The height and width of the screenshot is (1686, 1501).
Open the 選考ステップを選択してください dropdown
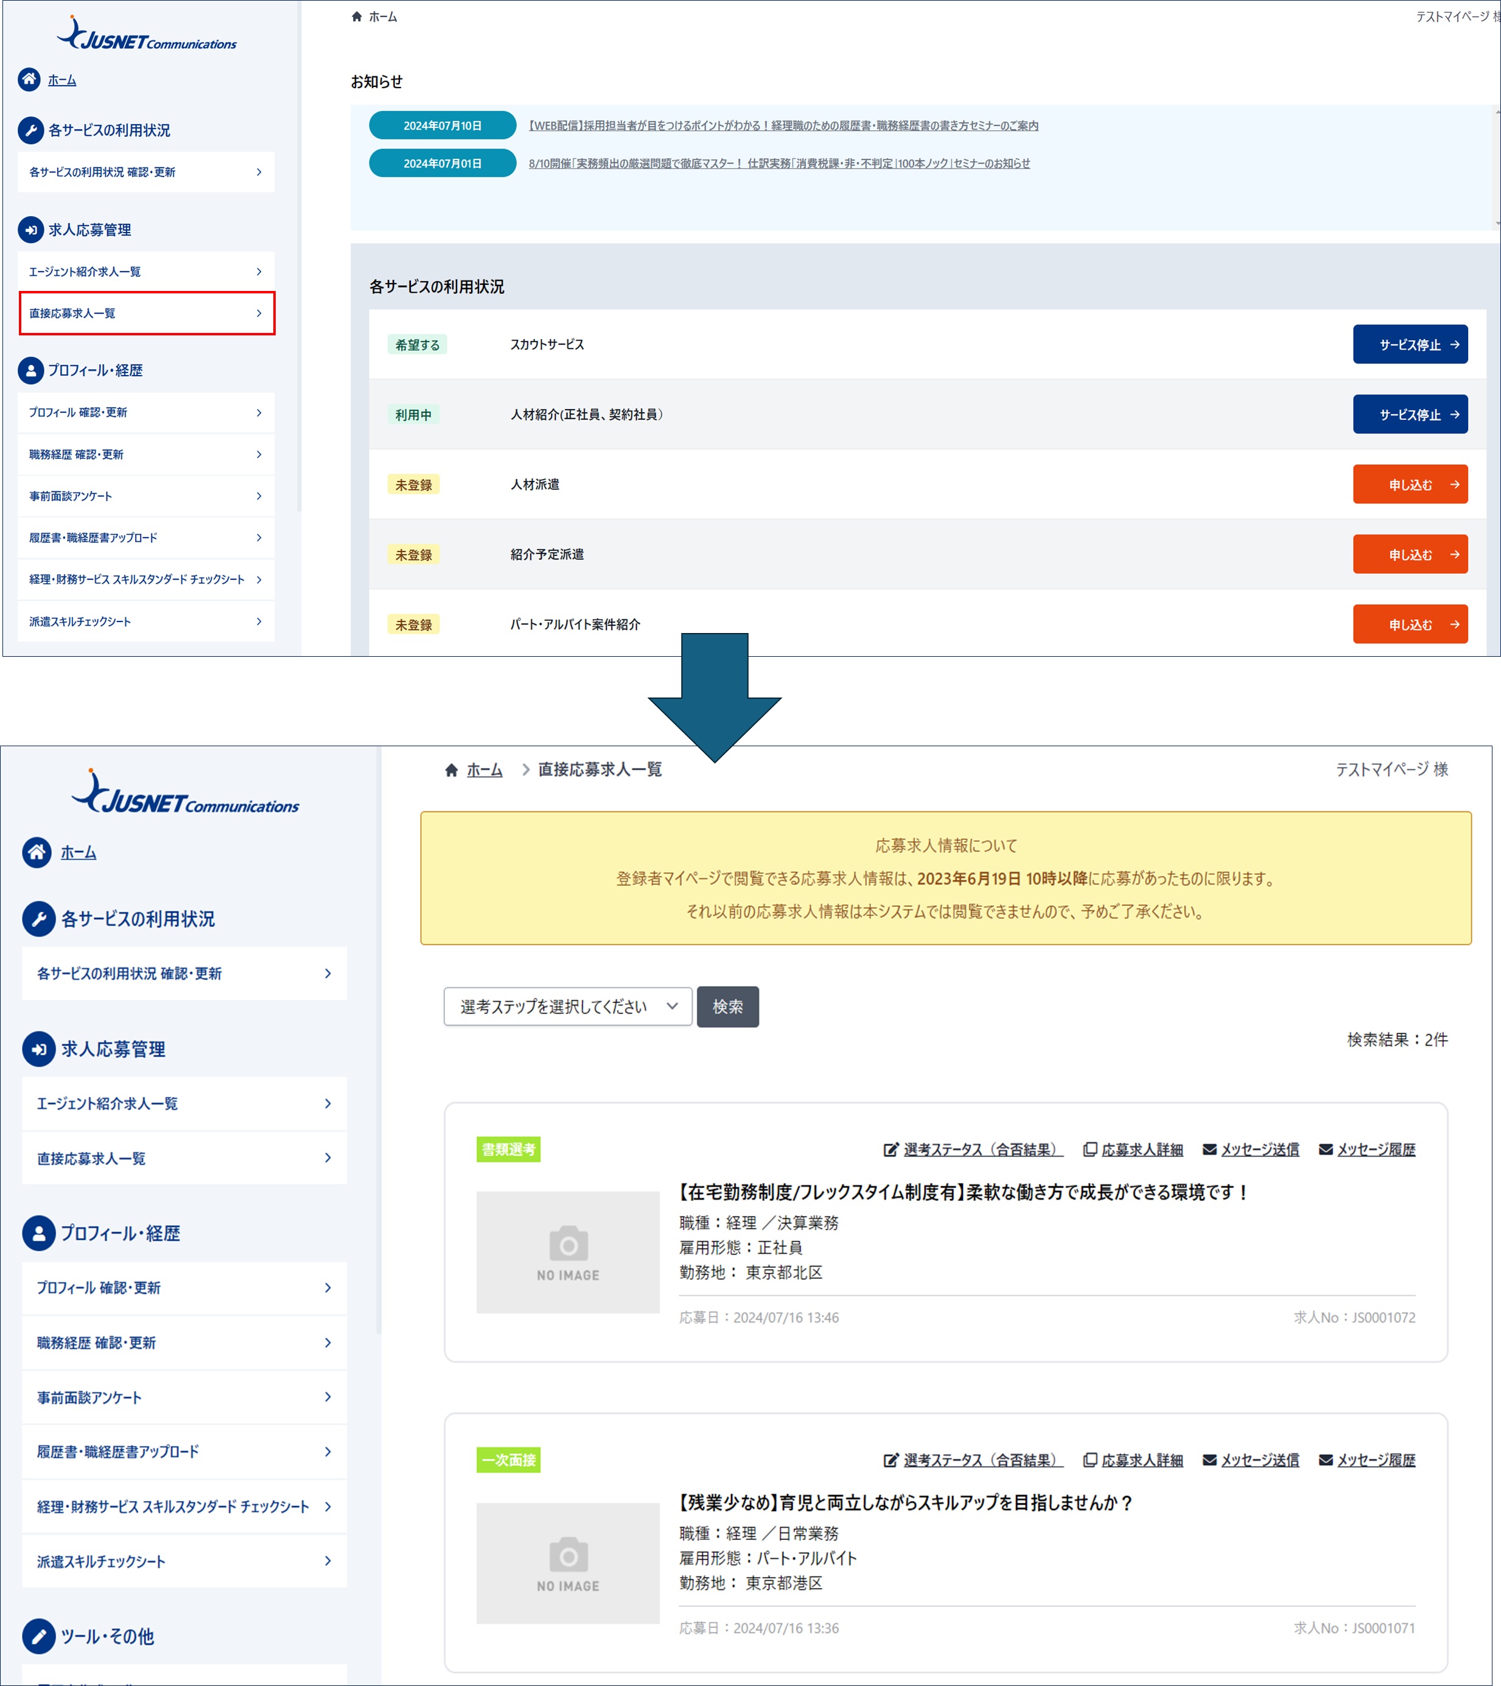(x=569, y=1006)
